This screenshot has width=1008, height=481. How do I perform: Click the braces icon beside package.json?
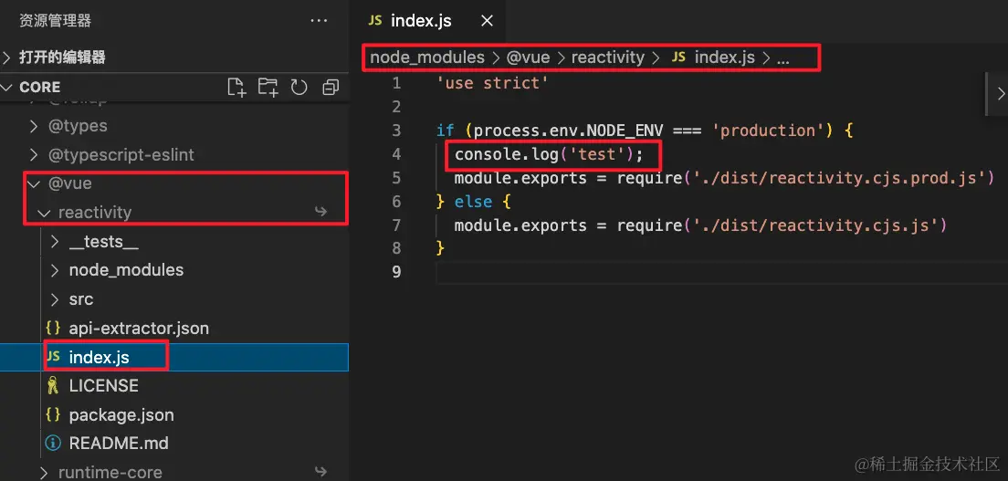tap(53, 414)
